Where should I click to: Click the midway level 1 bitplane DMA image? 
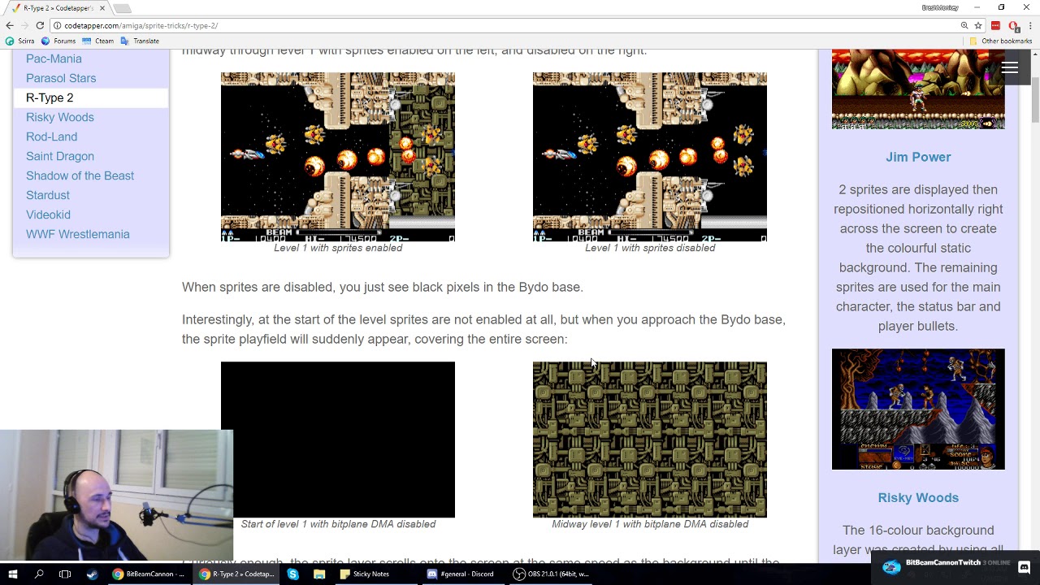(650, 440)
